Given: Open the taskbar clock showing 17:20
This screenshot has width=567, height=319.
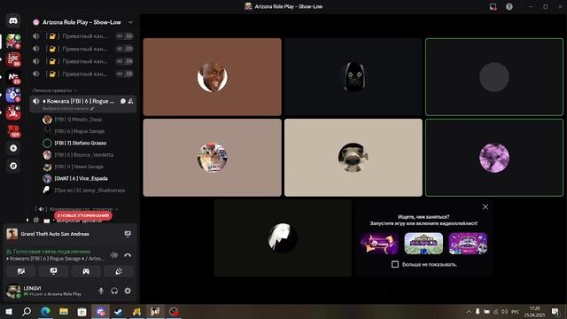Looking at the screenshot, I should [534, 311].
